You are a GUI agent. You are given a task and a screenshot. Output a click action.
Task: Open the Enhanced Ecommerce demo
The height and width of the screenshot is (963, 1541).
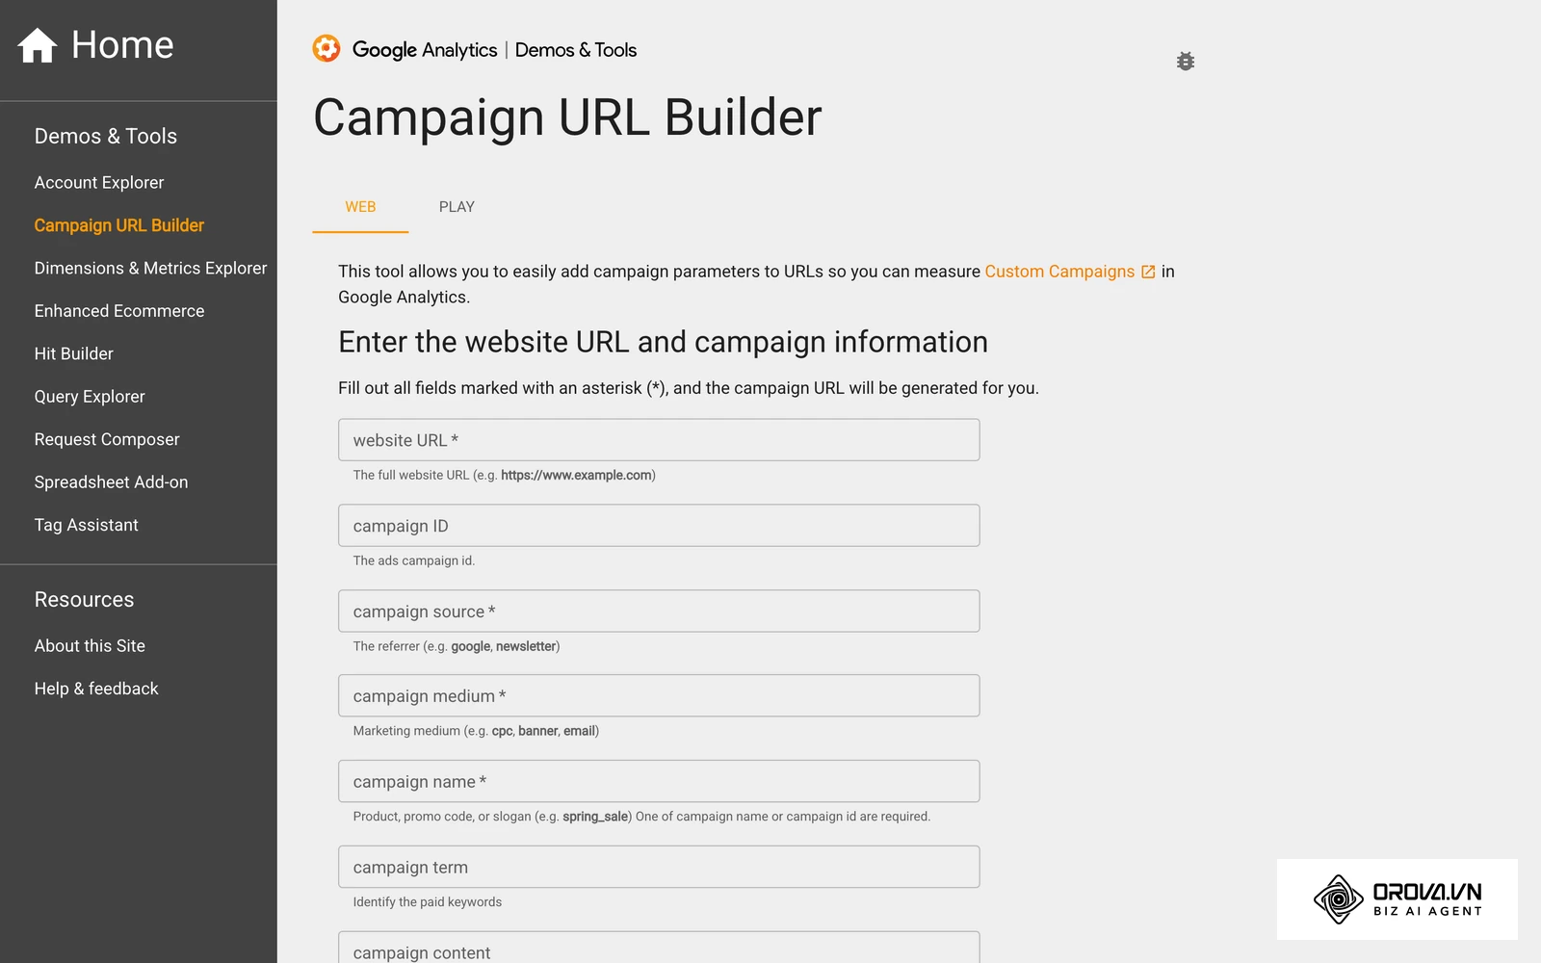(119, 311)
